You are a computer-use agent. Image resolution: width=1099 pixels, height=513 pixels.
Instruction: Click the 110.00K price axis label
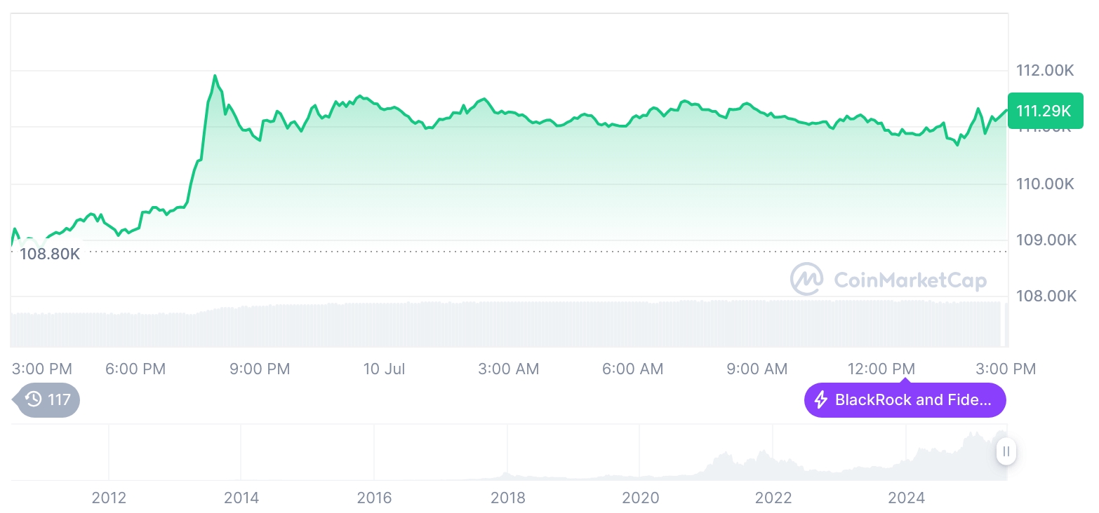[1046, 184]
